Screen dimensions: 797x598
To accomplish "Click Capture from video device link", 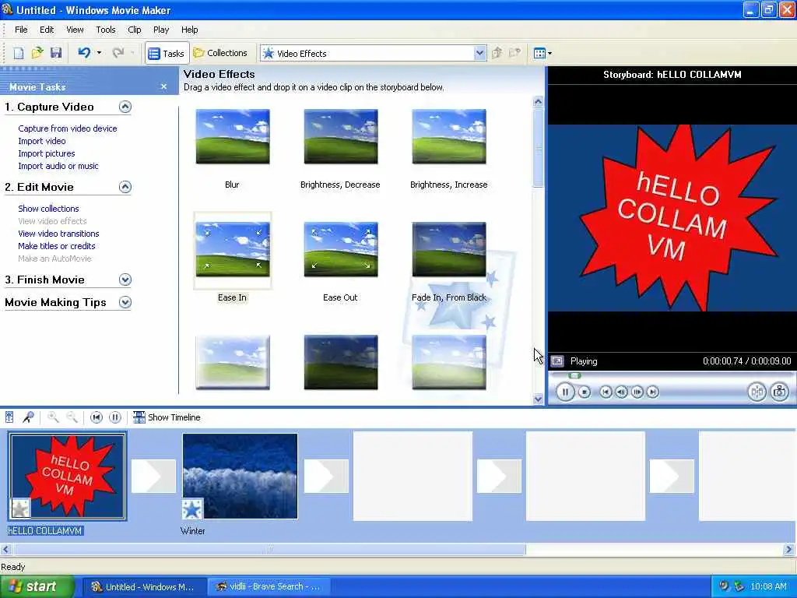I will click(68, 128).
